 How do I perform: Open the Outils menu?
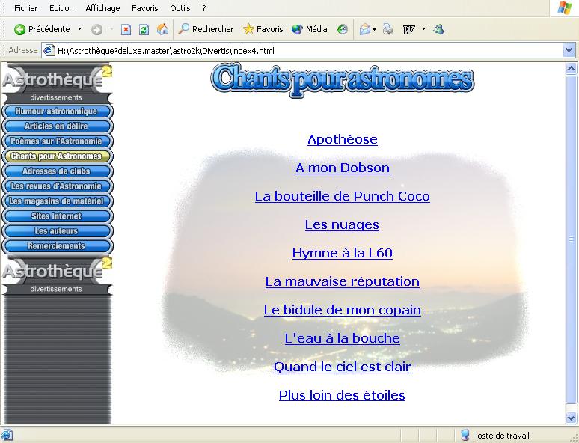pyautogui.click(x=180, y=8)
